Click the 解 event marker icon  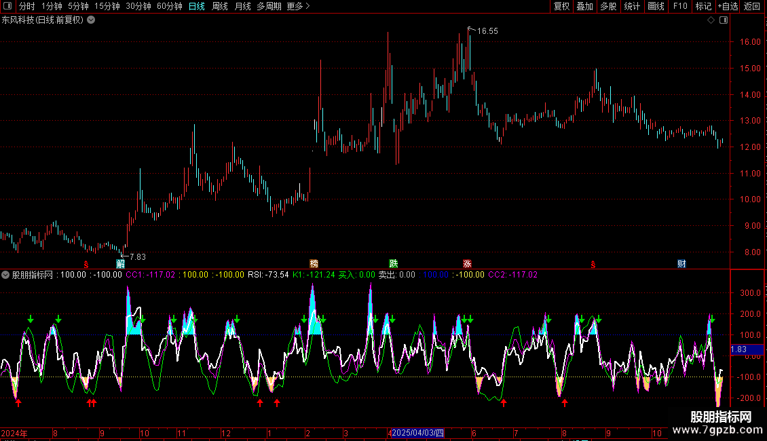(x=121, y=263)
